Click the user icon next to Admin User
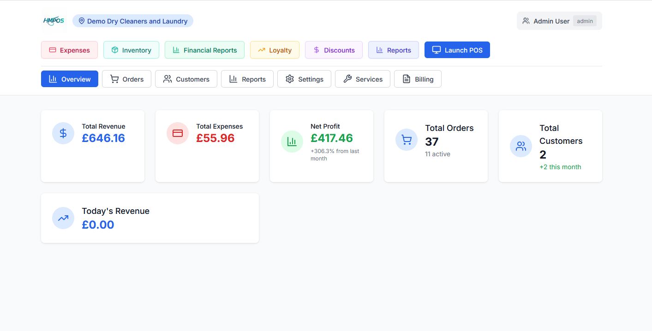Image resolution: width=652 pixels, height=331 pixels. coord(526,21)
